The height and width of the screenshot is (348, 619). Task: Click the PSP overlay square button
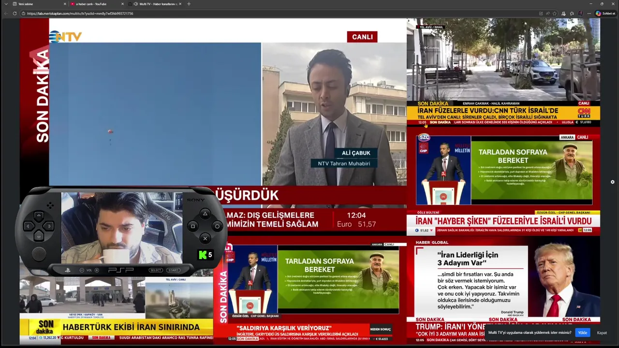[x=192, y=226]
